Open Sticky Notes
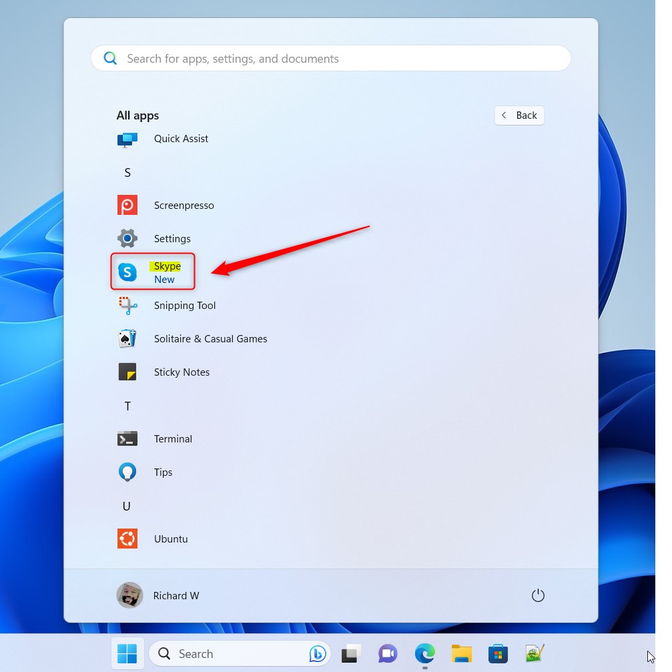672x672 pixels. click(x=182, y=372)
